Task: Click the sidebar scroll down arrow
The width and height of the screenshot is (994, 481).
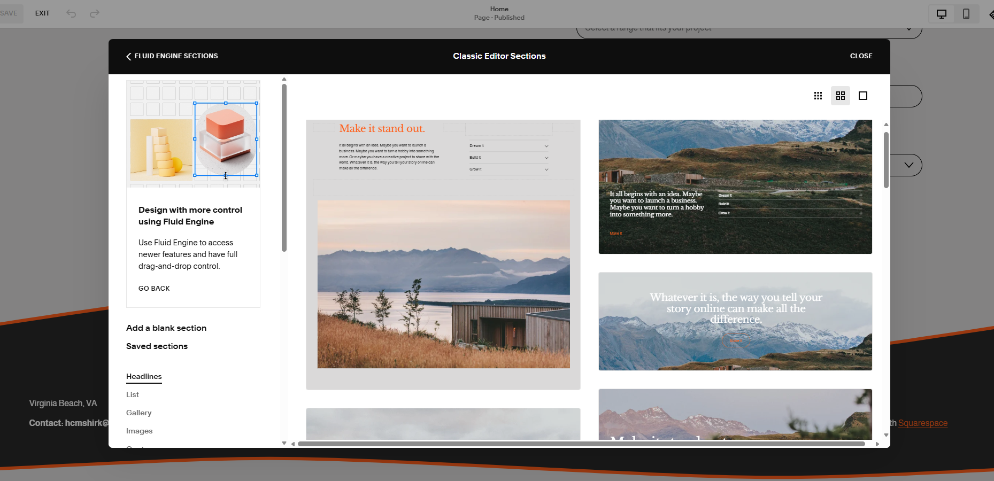Action: pyautogui.click(x=284, y=444)
